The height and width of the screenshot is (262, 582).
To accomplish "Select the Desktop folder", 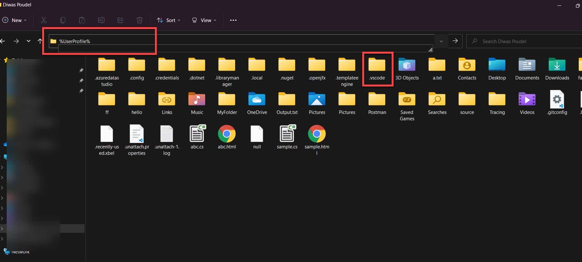I will coord(497,69).
